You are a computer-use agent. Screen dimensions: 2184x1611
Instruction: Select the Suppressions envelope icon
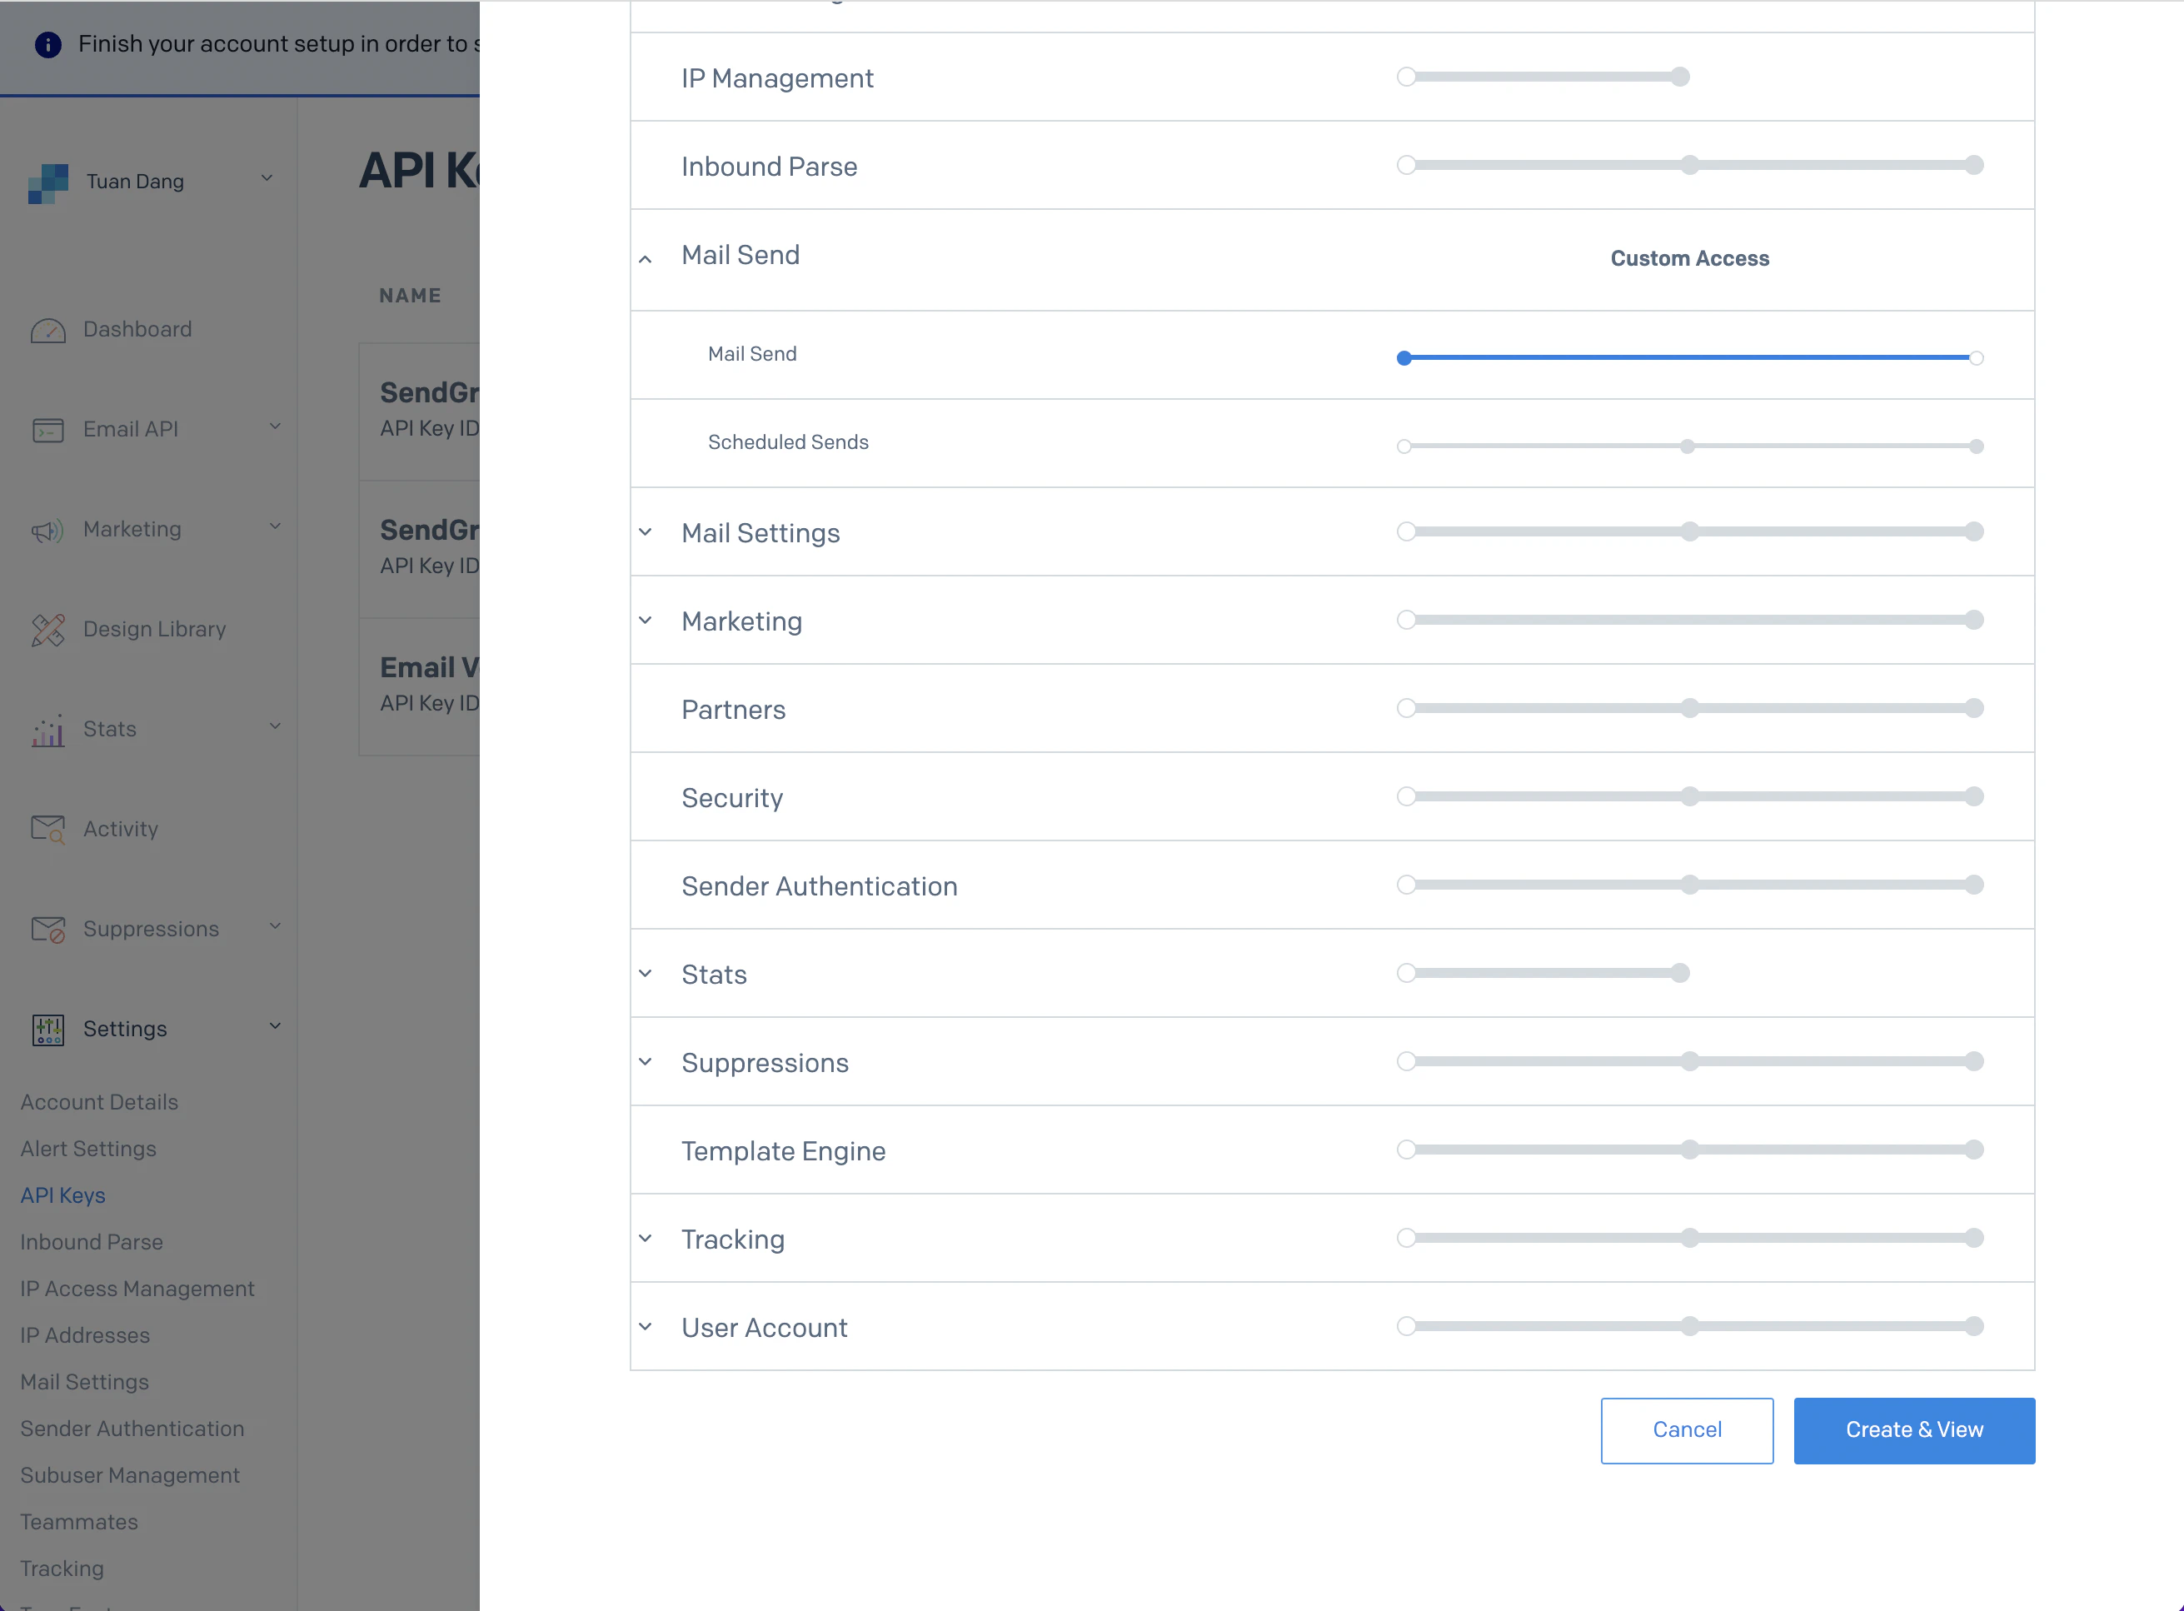point(47,930)
